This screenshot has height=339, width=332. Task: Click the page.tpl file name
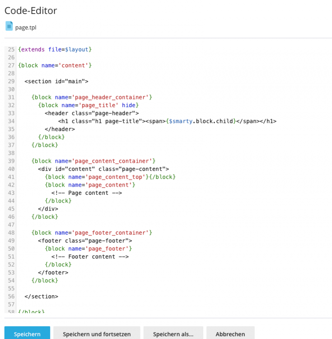click(26, 28)
